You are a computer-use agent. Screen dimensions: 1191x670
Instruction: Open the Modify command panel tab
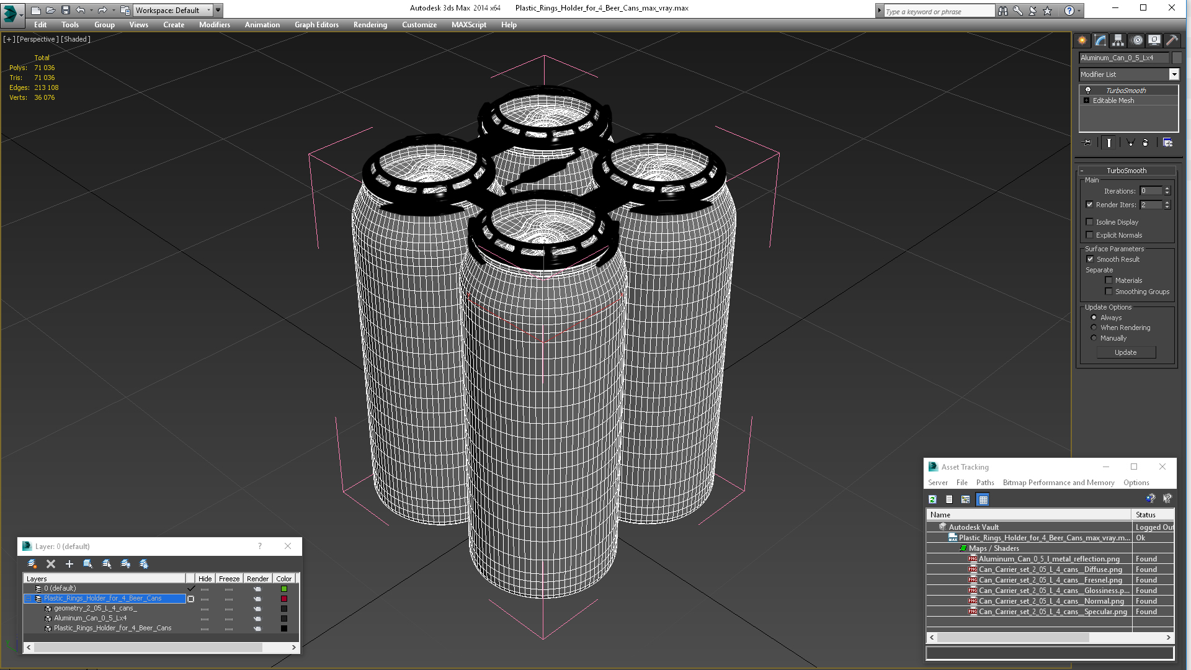click(x=1100, y=40)
